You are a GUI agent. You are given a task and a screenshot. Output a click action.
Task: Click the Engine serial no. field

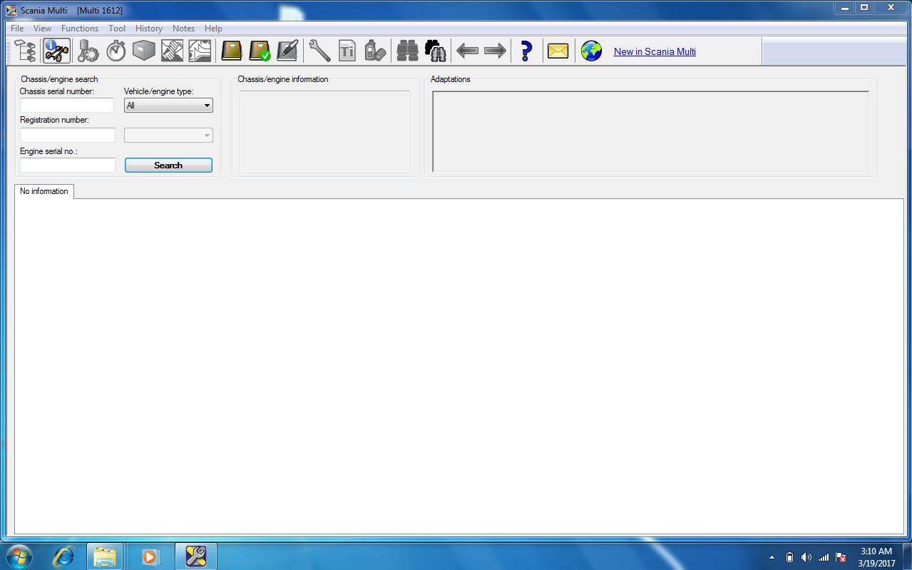pyautogui.click(x=68, y=165)
